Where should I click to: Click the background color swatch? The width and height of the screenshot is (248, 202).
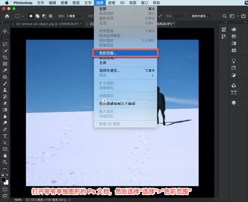click(x=7, y=183)
